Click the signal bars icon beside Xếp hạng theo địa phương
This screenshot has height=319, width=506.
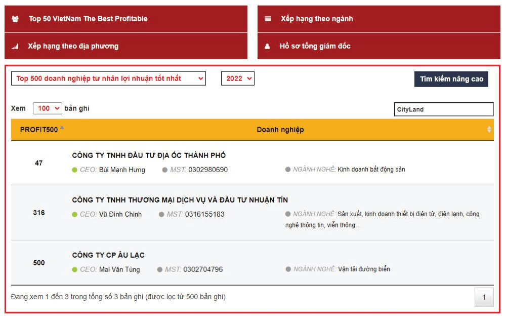[x=15, y=47]
